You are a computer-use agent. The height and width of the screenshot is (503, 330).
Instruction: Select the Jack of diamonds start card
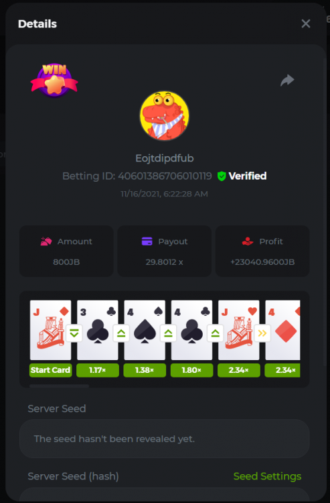tap(50, 330)
